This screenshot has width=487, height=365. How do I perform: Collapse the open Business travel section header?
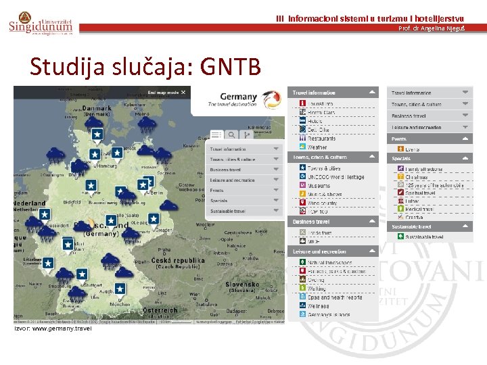[x=333, y=222]
